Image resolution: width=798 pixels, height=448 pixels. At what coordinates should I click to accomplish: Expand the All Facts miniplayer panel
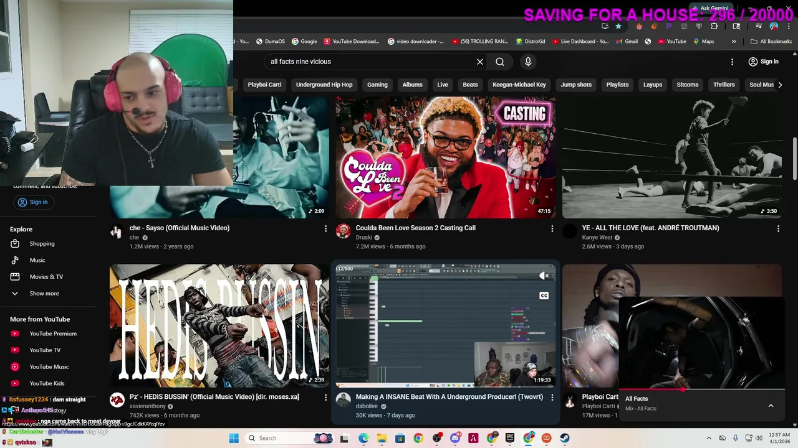771,406
